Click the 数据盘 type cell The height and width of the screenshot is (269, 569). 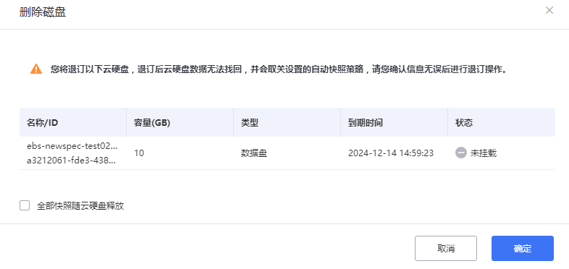tap(254, 153)
